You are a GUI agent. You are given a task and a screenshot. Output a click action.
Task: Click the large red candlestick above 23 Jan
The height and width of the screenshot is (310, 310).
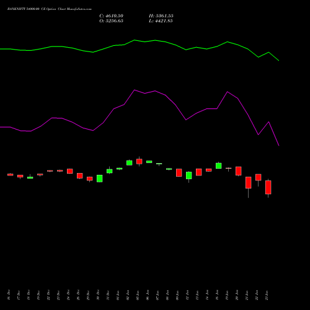(x=268, y=187)
